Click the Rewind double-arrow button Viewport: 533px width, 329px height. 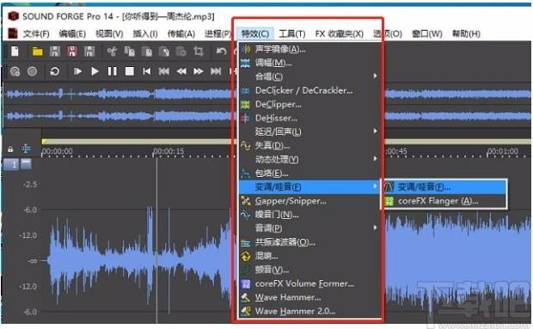[x=181, y=71]
